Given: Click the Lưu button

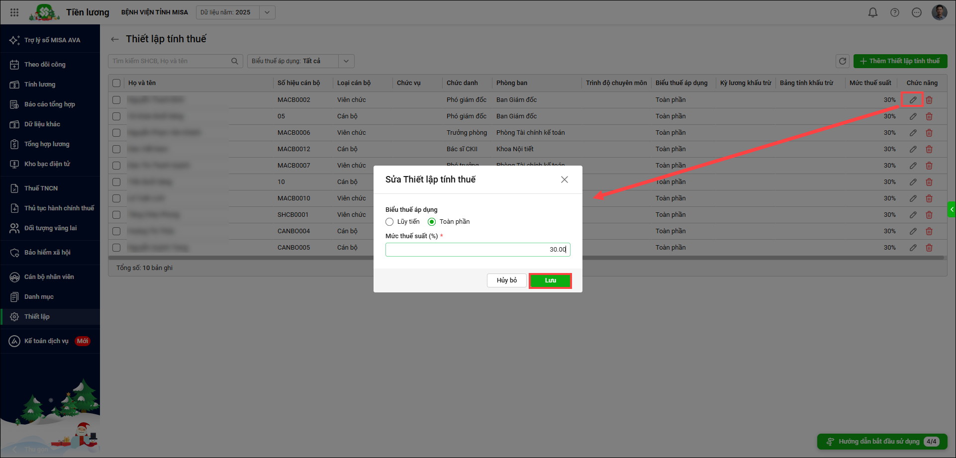Looking at the screenshot, I should pos(550,280).
